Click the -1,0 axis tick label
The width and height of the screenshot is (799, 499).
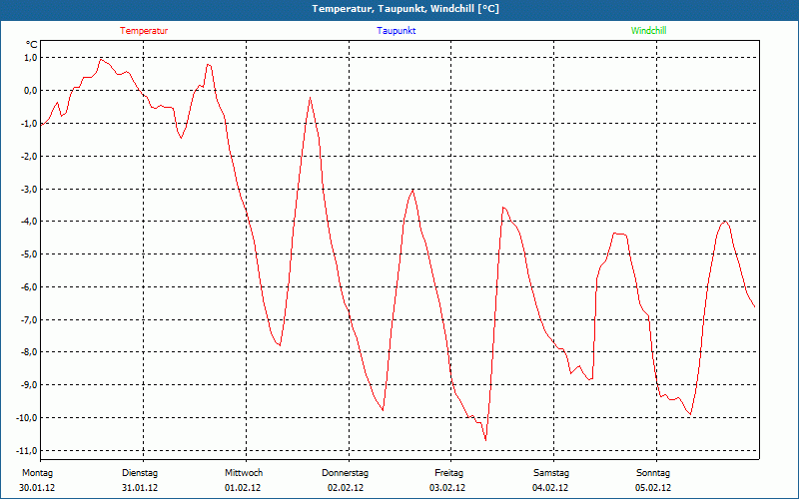point(29,123)
